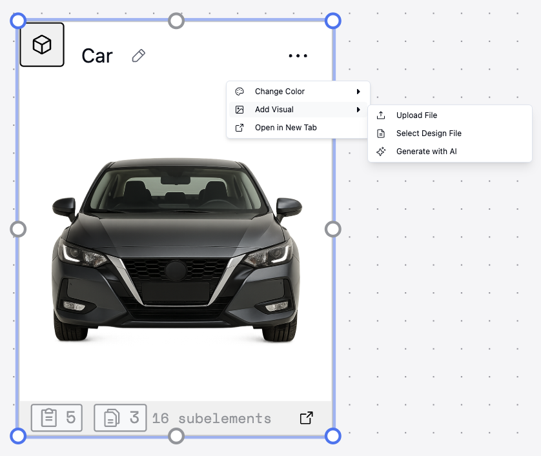The height and width of the screenshot is (456, 541).
Task: Expand the Add Visual submenu arrow
Action: [358, 109]
